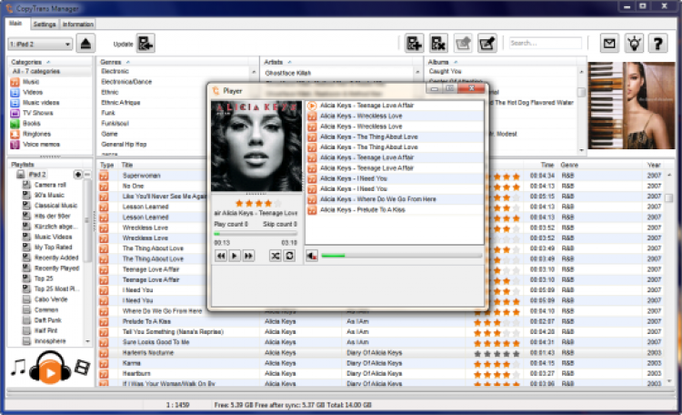Select the Camera roll playlist

50,185
